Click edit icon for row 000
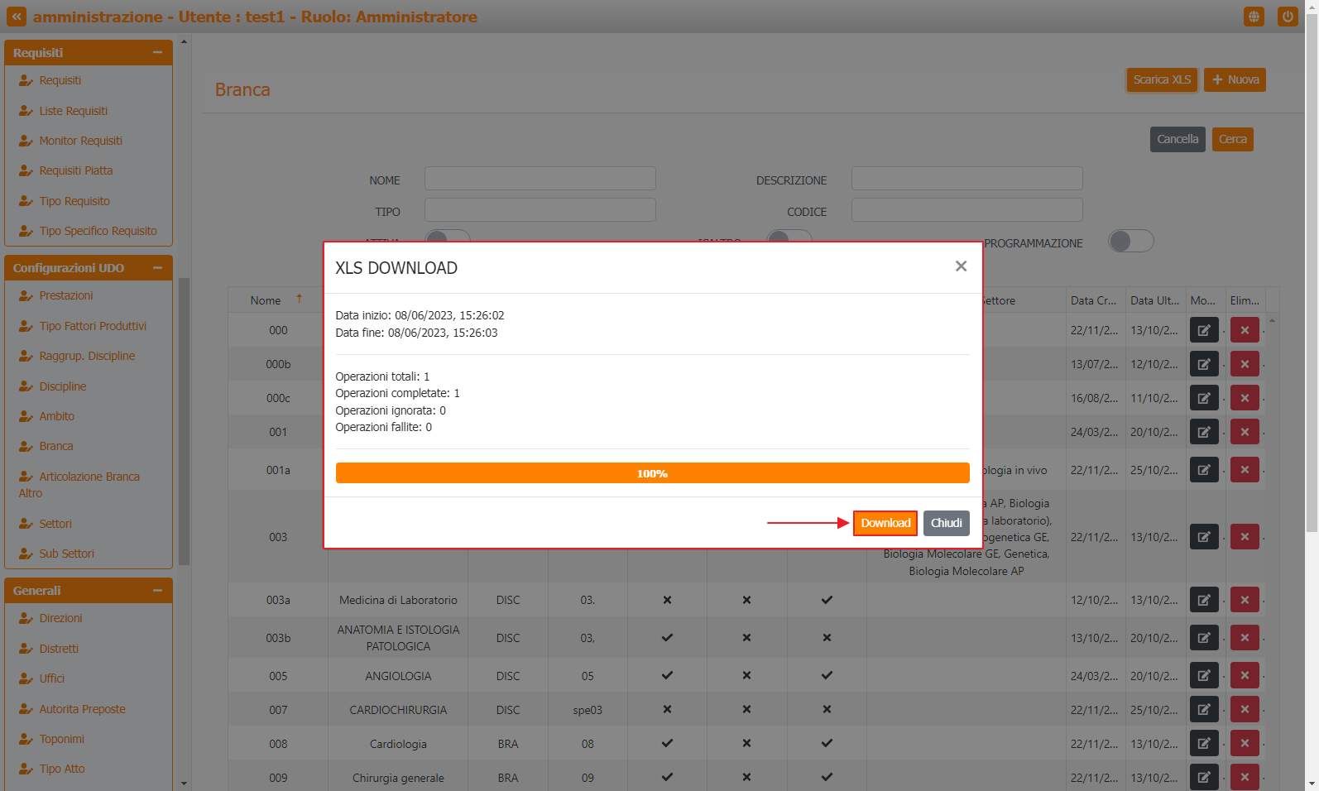Screen dimensions: 1319x791 click(x=1204, y=330)
